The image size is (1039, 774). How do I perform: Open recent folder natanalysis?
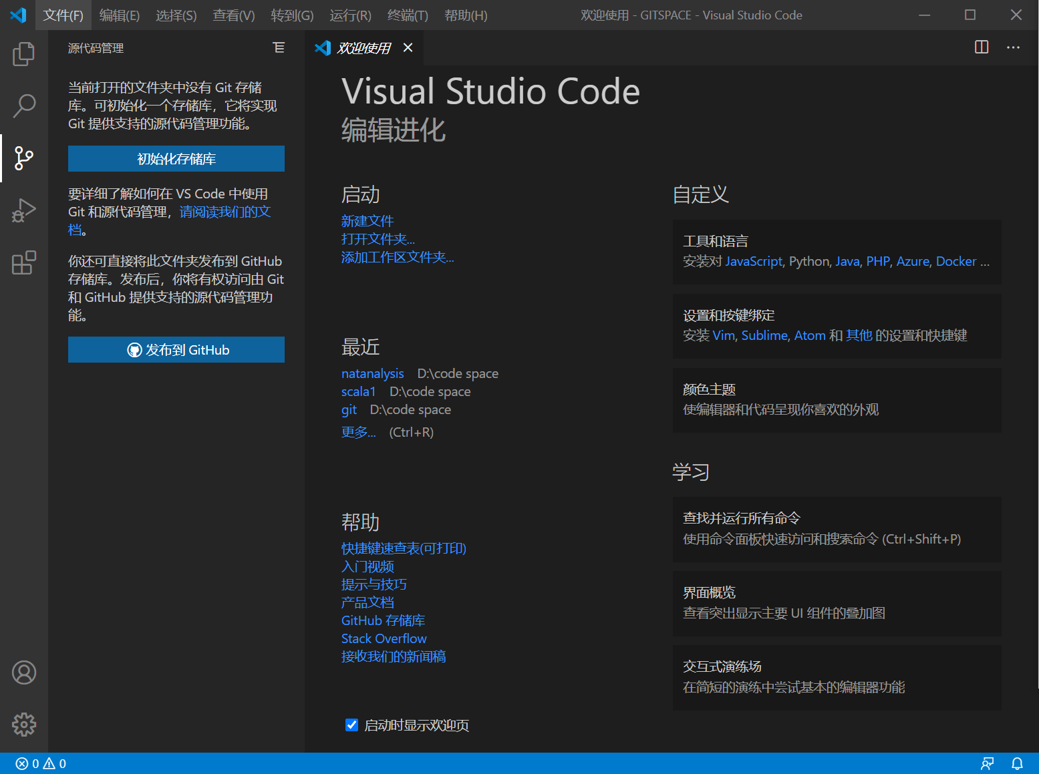coord(373,373)
